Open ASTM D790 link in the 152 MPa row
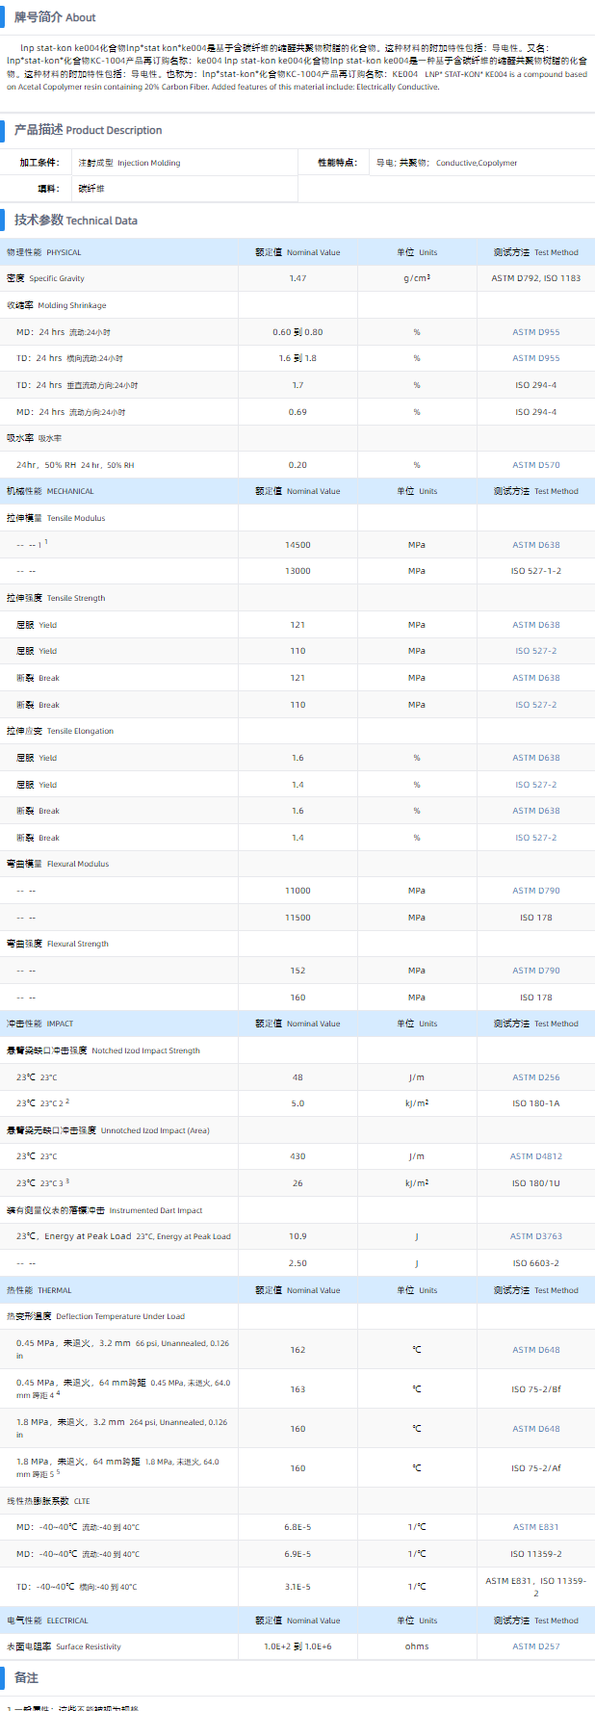The image size is (595, 1711). coord(535,971)
